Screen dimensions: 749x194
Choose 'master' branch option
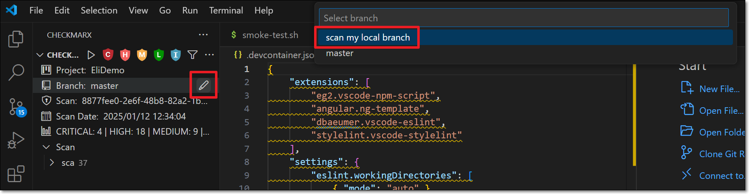[525, 53]
